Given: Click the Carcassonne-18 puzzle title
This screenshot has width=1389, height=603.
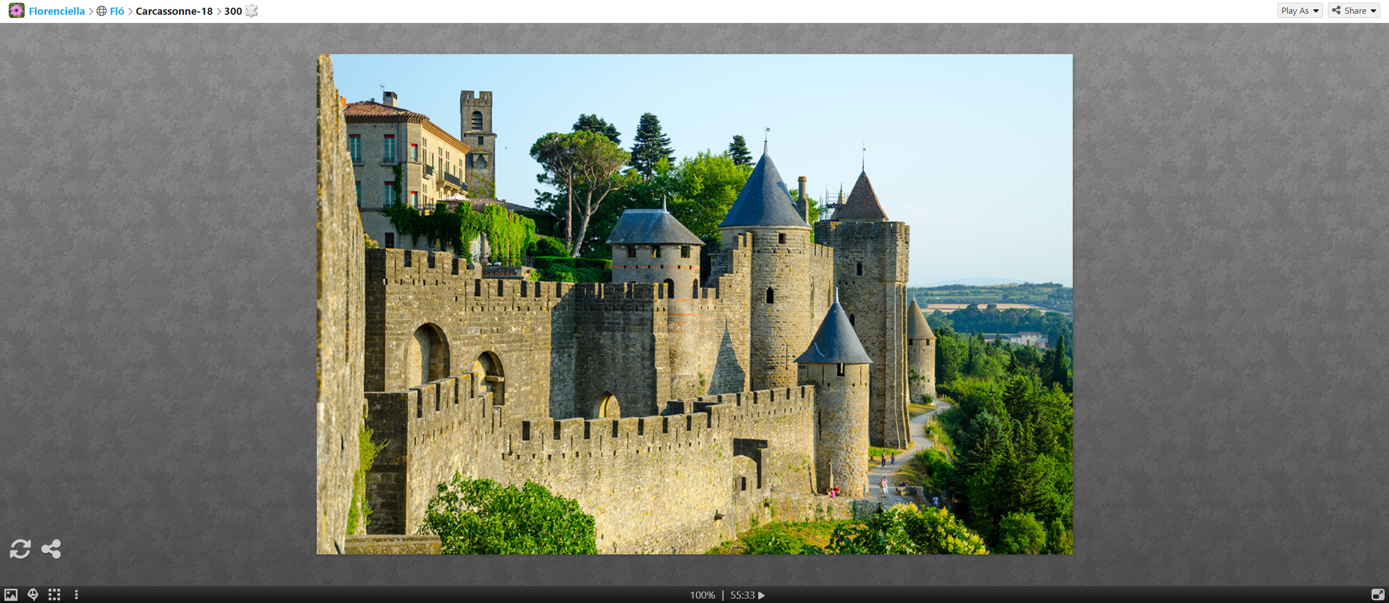Looking at the screenshot, I should tap(174, 11).
